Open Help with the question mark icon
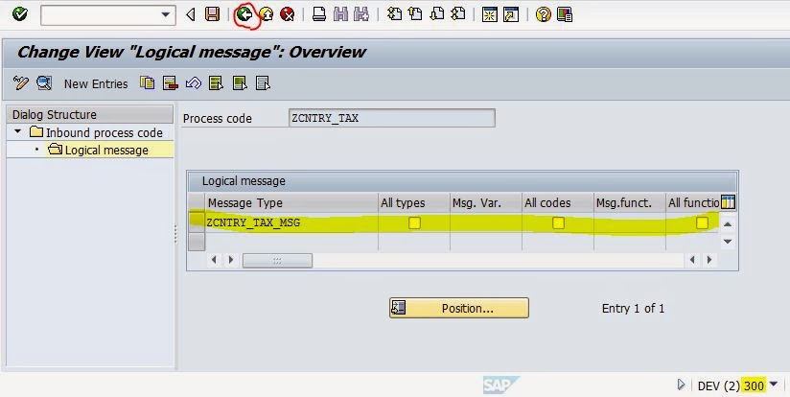Screen dimensions: 790x397 (543, 14)
